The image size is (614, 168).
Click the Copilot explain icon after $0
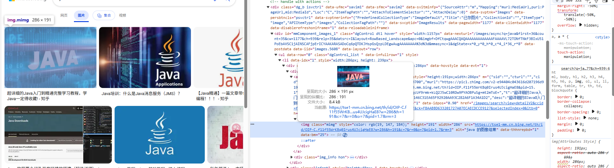click(345, 135)
